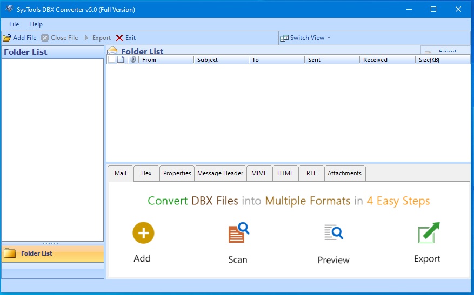474x295 pixels.
Task: Click the Add File folder icon
Action: pos(7,38)
